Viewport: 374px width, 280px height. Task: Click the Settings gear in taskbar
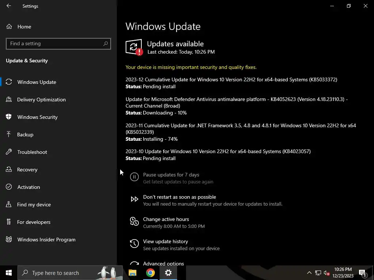tap(168, 273)
